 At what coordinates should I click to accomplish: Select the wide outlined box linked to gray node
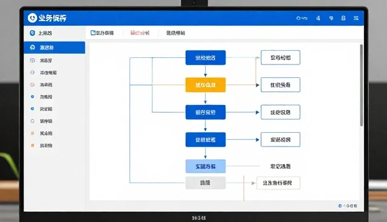click(x=278, y=183)
